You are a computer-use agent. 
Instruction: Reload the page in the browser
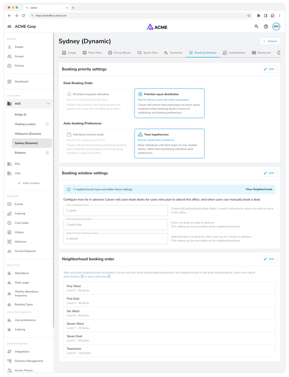click(x=23, y=16)
